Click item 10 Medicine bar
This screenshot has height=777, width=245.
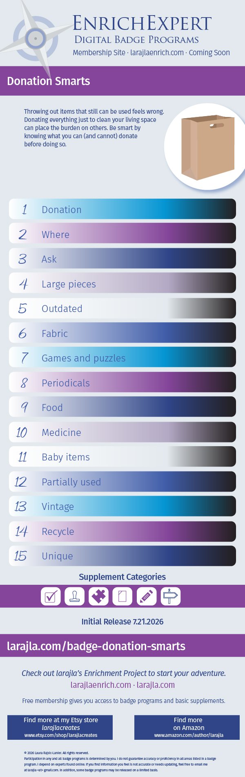tap(122, 432)
